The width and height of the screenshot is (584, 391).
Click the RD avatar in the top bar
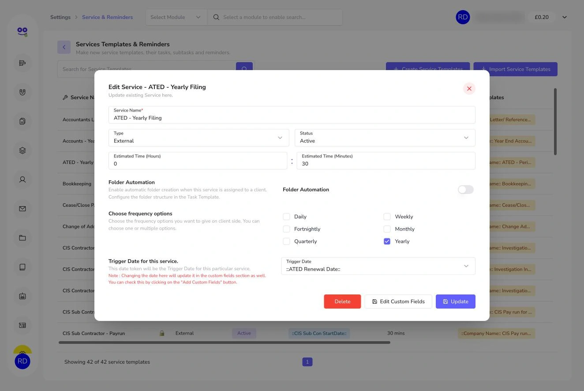463,17
